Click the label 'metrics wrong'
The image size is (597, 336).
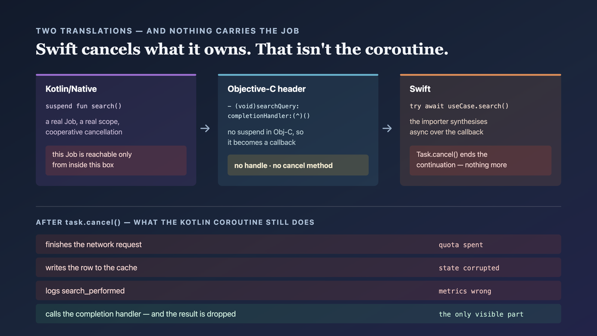click(465, 291)
